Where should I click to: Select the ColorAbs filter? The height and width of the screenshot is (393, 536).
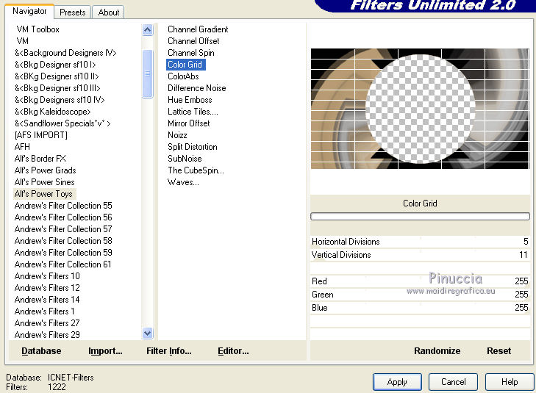click(183, 76)
